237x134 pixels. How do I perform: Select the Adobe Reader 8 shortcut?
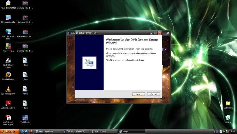[8, 105]
